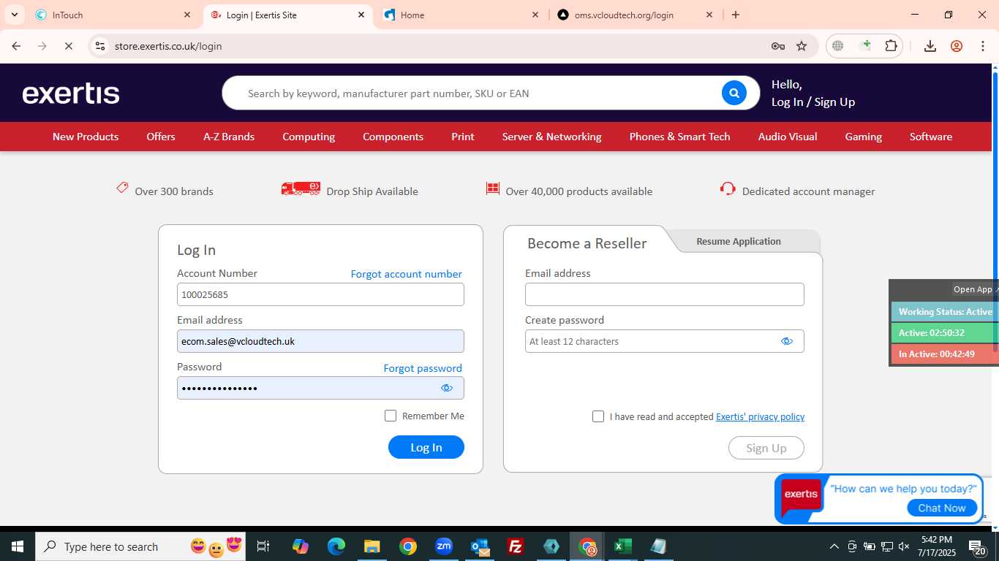Click Working Status: Active bar
999x561 pixels.
(x=945, y=312)
